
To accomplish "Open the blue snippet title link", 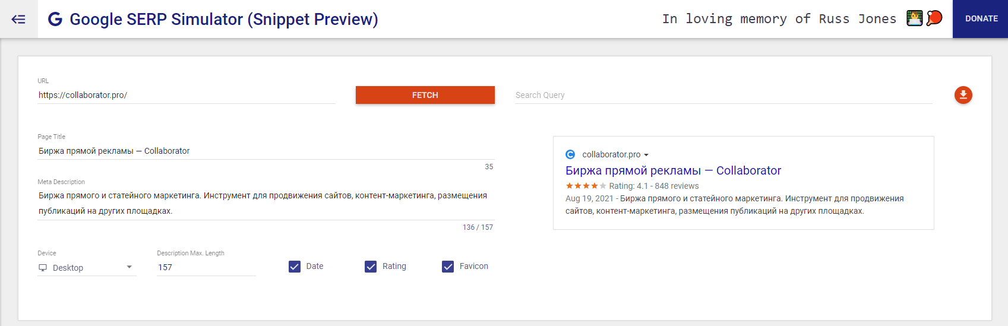I will [672, 170].
